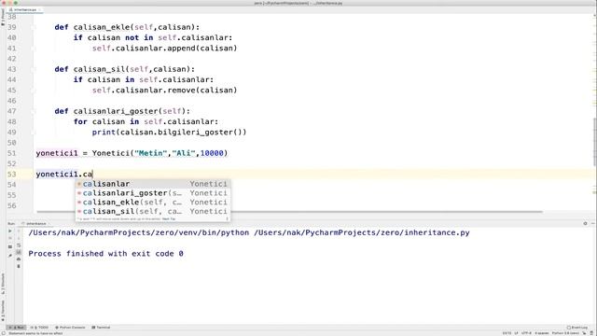Open the TODO tool window
This screenshot has height=336, width=597.
pyautogui.click(x=39, y=328)
